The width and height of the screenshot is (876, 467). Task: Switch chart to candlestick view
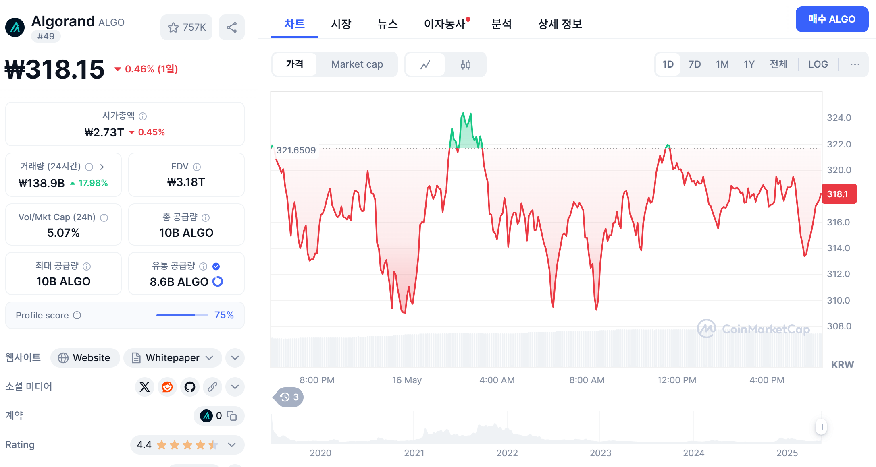pos(466,64)
